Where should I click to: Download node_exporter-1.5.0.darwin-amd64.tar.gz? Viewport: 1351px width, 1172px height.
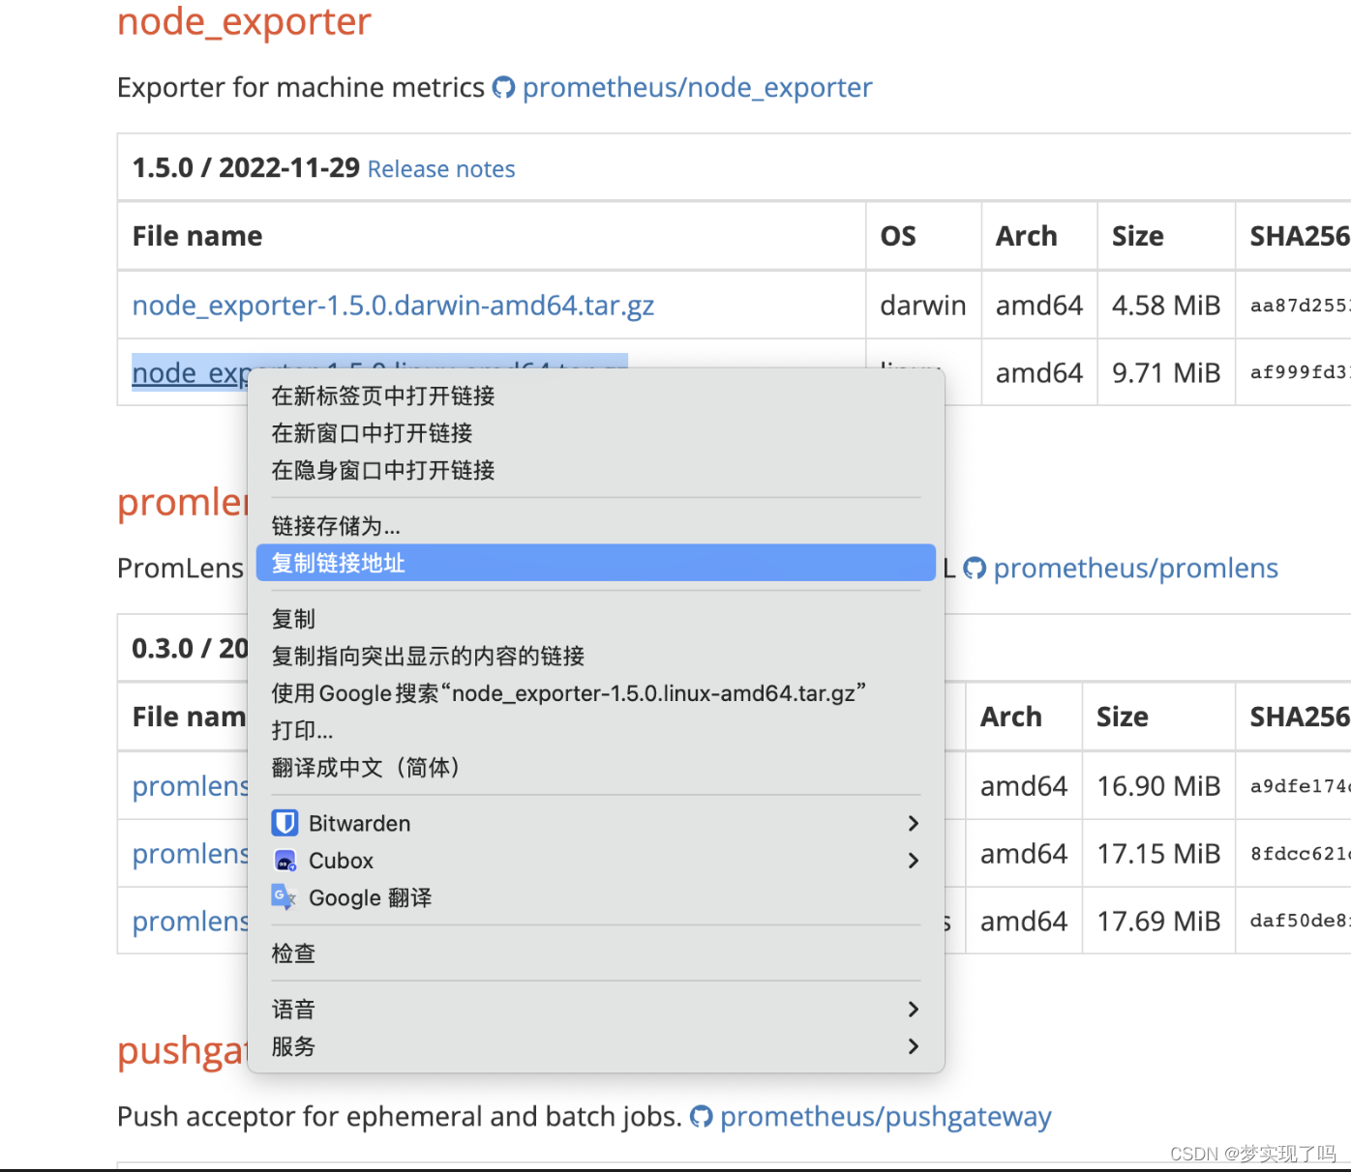tap(393, 306)
